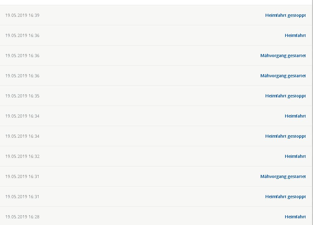Click the Heimfahrt link logged at 16:36
This screenshot has width=313, height=225.
pyautogui.click(x=295, y=35)
